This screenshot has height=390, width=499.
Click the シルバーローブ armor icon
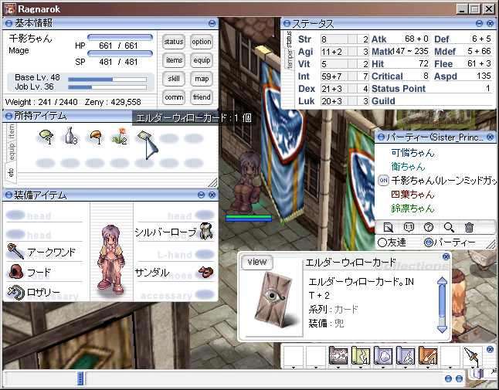(x=206, y=231)
